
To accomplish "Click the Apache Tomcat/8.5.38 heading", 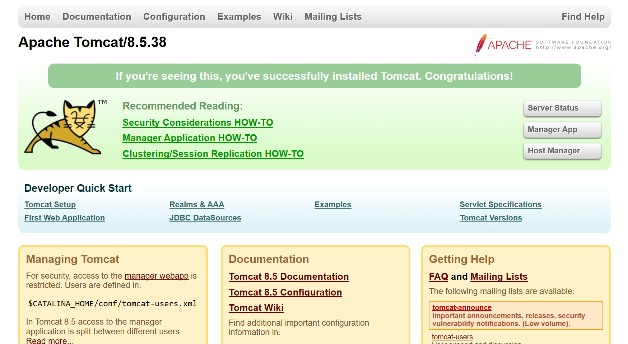I will click(92, 42).
